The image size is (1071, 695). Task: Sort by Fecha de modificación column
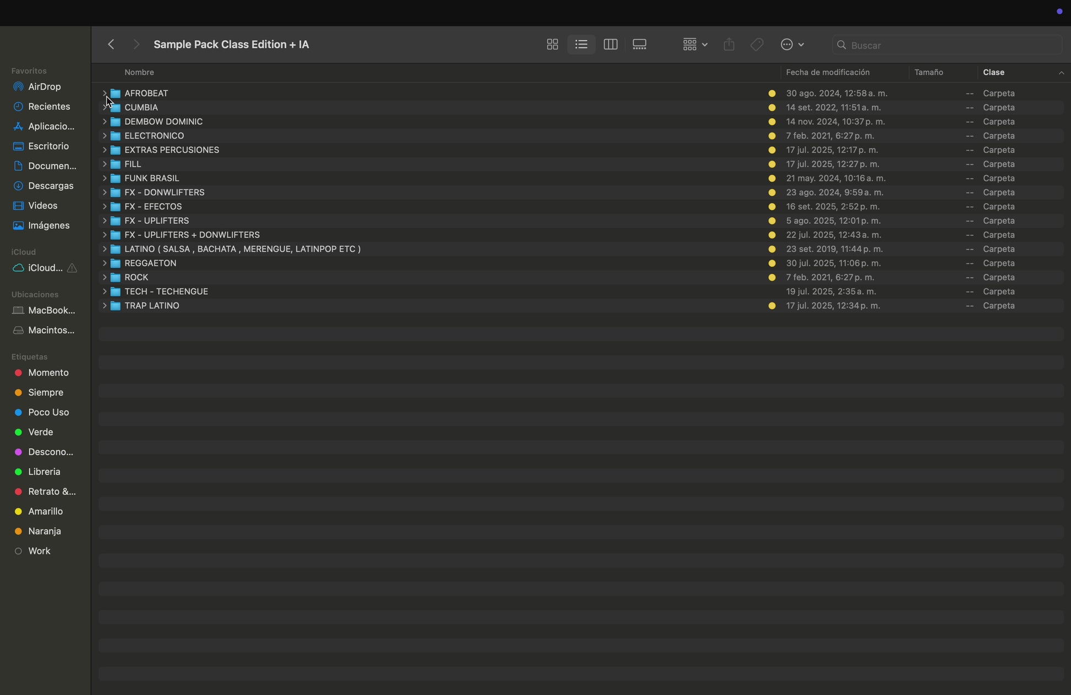[827, 73]
